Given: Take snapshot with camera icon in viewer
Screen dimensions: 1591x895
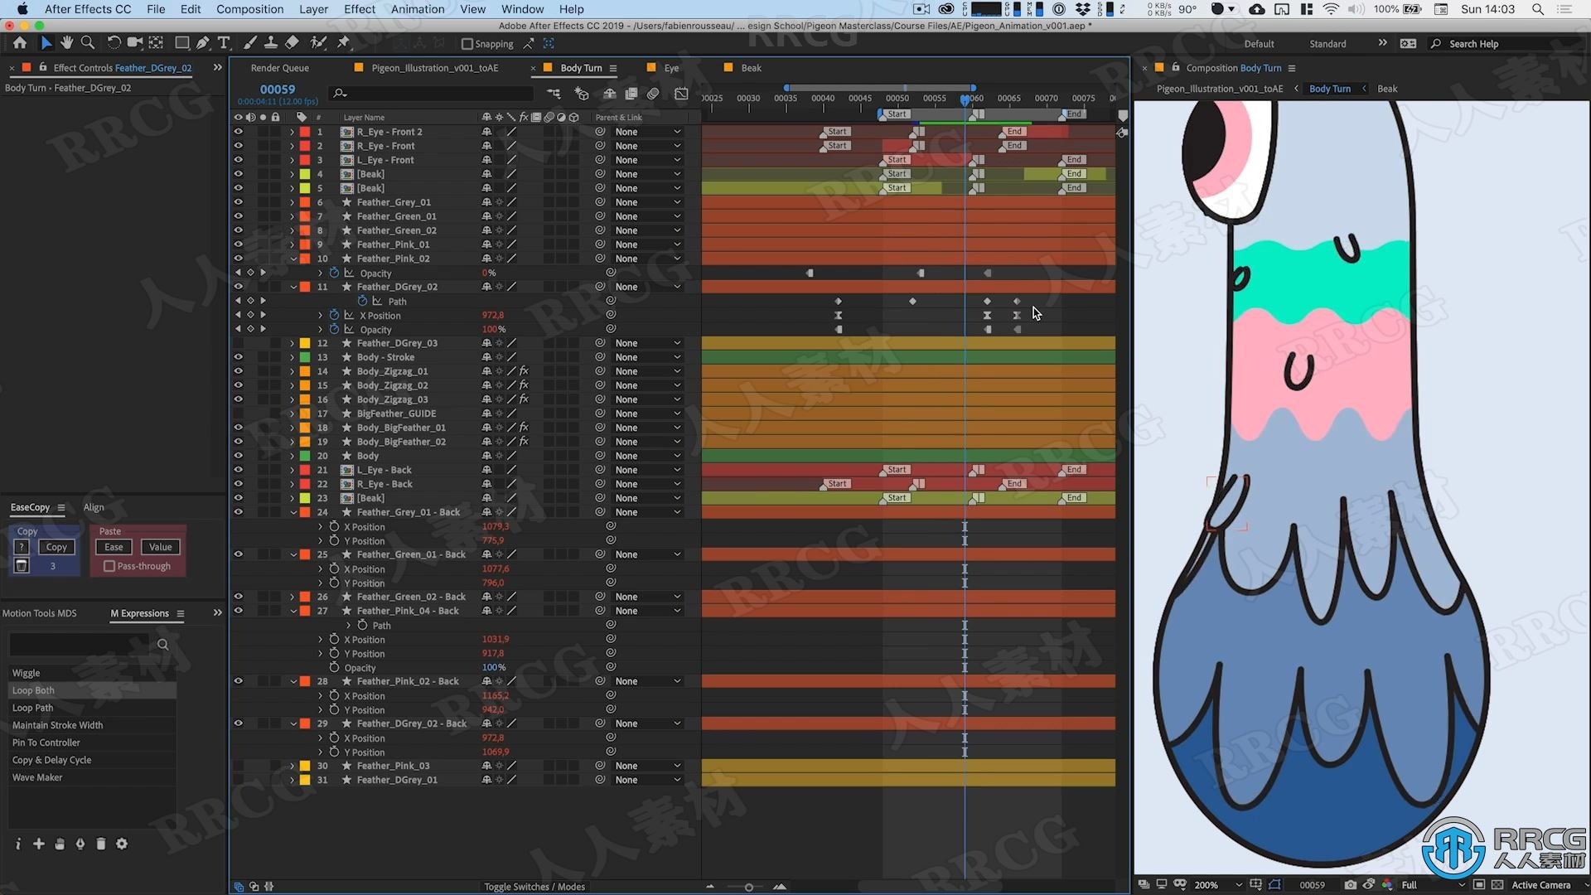Looking at the screenshot, I should pos(1351,884).
